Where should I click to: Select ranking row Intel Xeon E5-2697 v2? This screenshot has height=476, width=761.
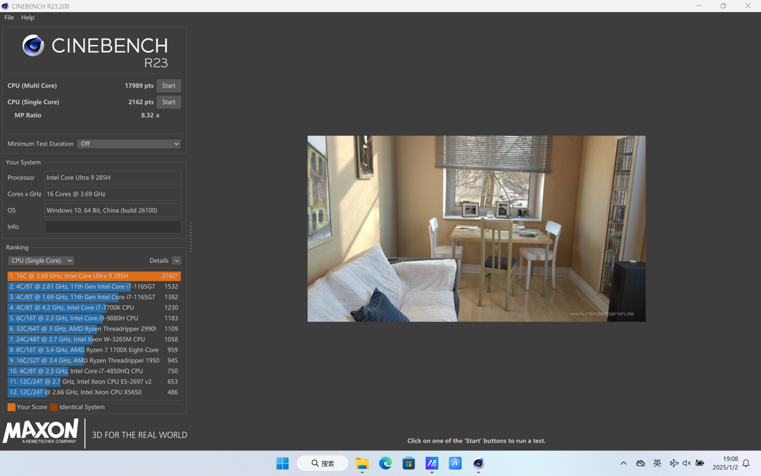point(94,382)
